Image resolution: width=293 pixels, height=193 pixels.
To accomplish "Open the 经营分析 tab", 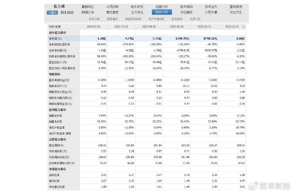I will click(162, 7).
